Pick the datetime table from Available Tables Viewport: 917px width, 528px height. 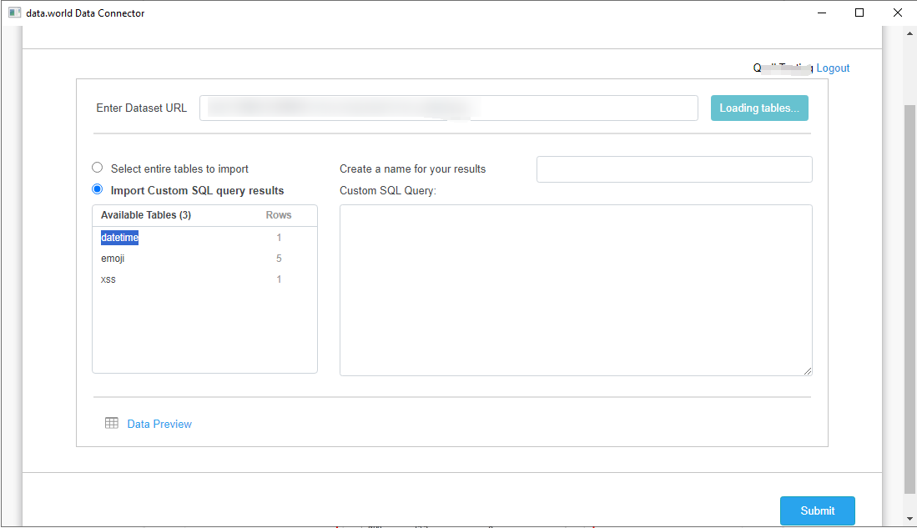point(119,238)
